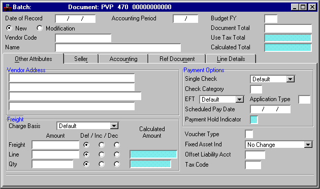
Task: Click the Voucher Type field
Action: pyautogui.click(x=249, y=134)
